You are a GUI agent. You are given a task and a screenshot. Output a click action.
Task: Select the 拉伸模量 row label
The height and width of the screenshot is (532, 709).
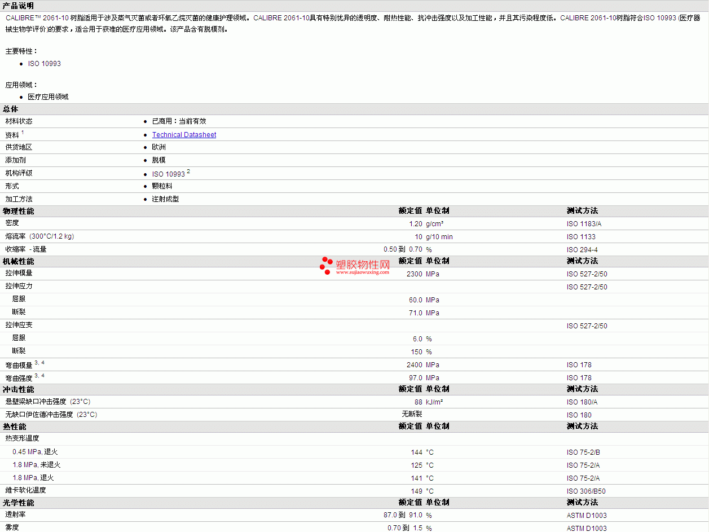pyautogui.click(x=19, y=273)
